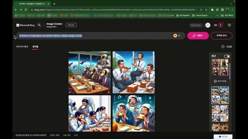Screen dimensions: 248x139
Task: Click the browser back arrow
Action: click(x=16, y=10)
